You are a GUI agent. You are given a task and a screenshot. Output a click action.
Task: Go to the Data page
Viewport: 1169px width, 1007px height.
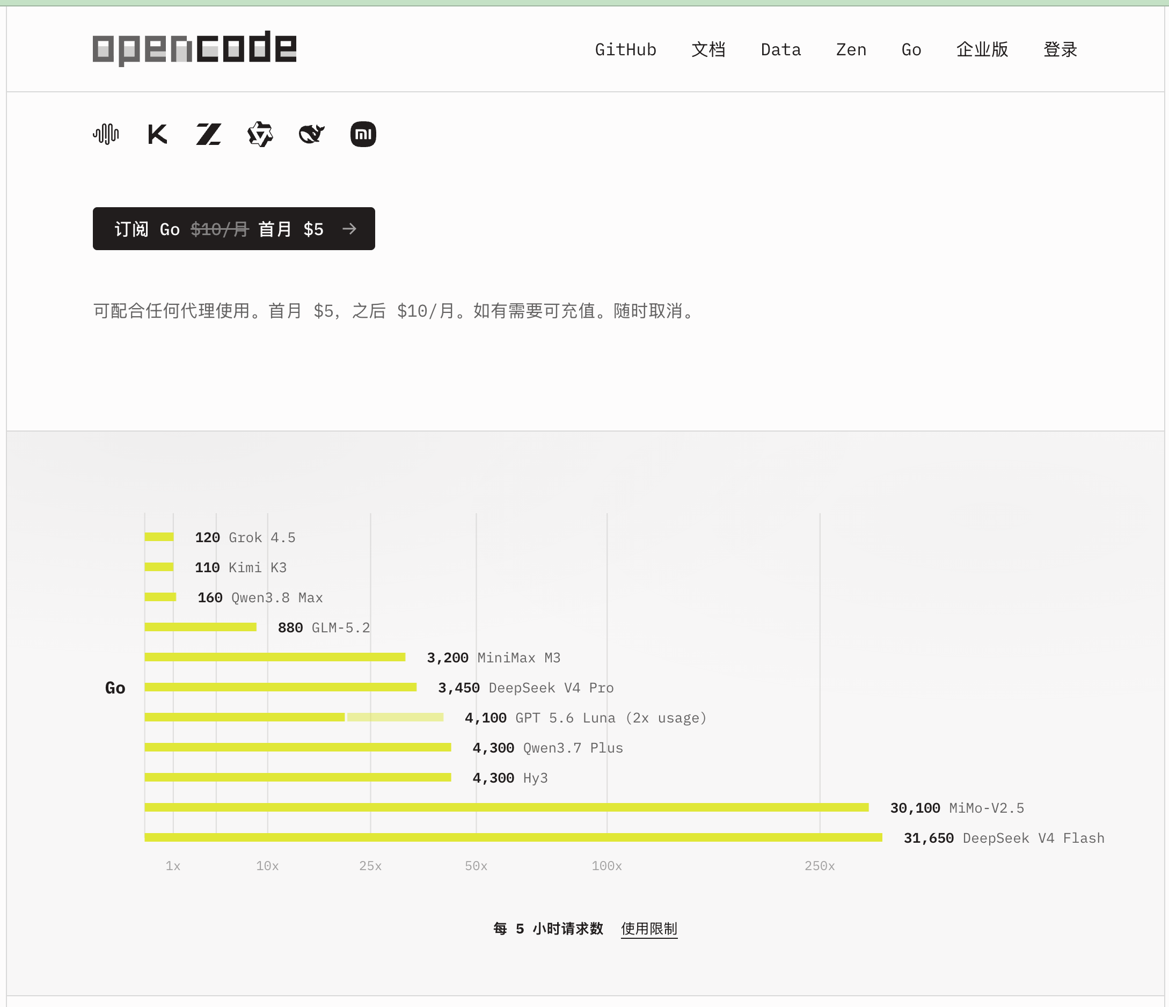coord(781,49)
